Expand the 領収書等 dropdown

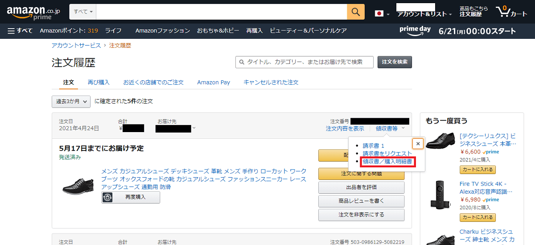[x=390, y=129]
